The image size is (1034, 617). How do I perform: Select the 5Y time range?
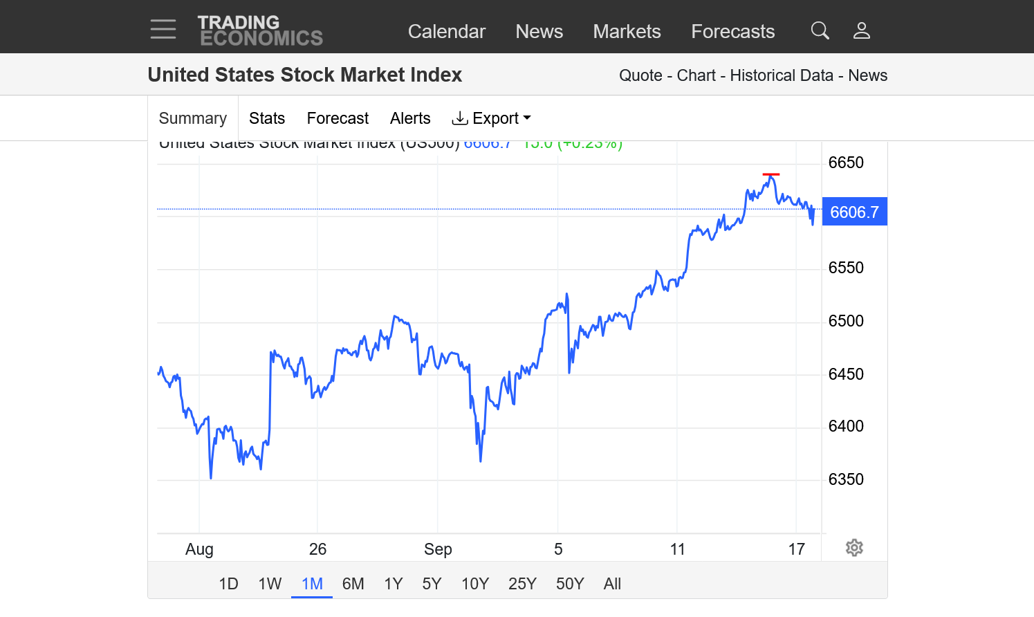point(432,584)
